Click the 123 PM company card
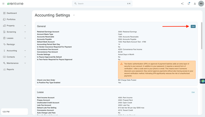Image resolution: width=205 pixels, height=117 pixels. point(15,112)
